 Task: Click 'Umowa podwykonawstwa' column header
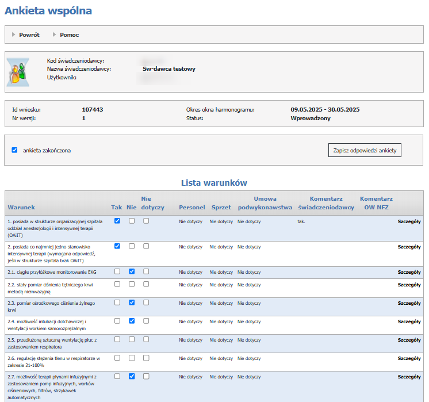265,203
